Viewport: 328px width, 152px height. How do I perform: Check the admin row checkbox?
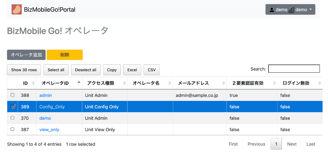(x=12, y=95)
